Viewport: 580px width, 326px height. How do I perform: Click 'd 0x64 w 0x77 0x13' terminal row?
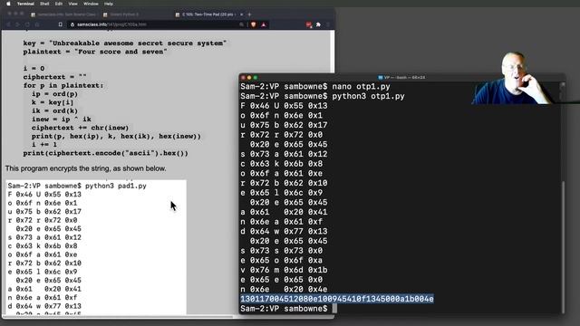284,232
